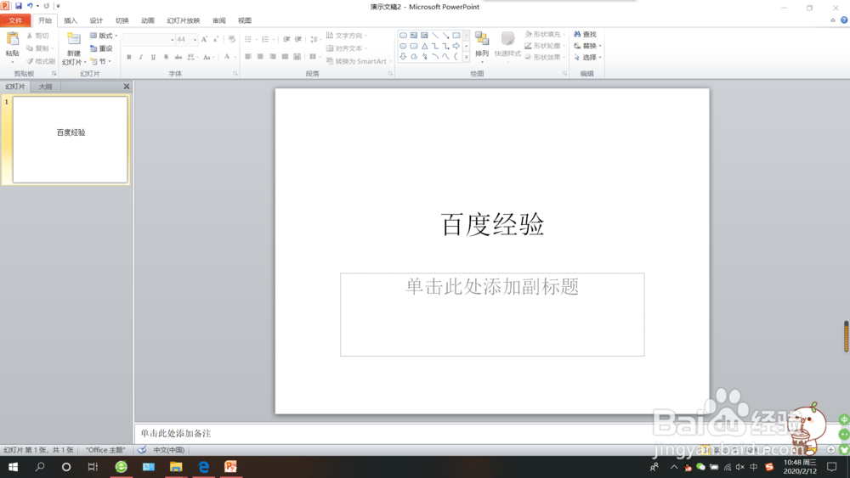Select the Cloud shape in gallery
The height and width of the screenshot is (478, 850).
(414, 56)
